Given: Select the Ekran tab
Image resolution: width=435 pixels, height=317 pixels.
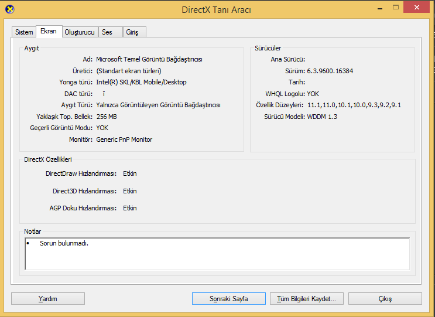Looking at the screenshot, I should 49,31.
